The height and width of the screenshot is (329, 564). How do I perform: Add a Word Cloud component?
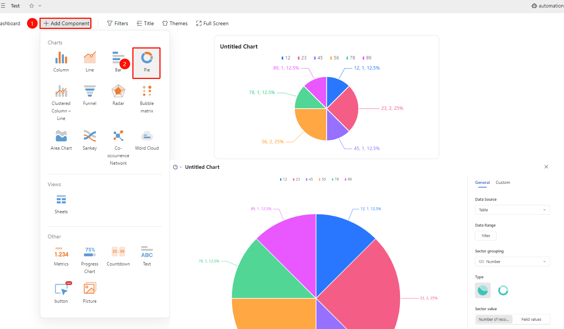[147, 140]
